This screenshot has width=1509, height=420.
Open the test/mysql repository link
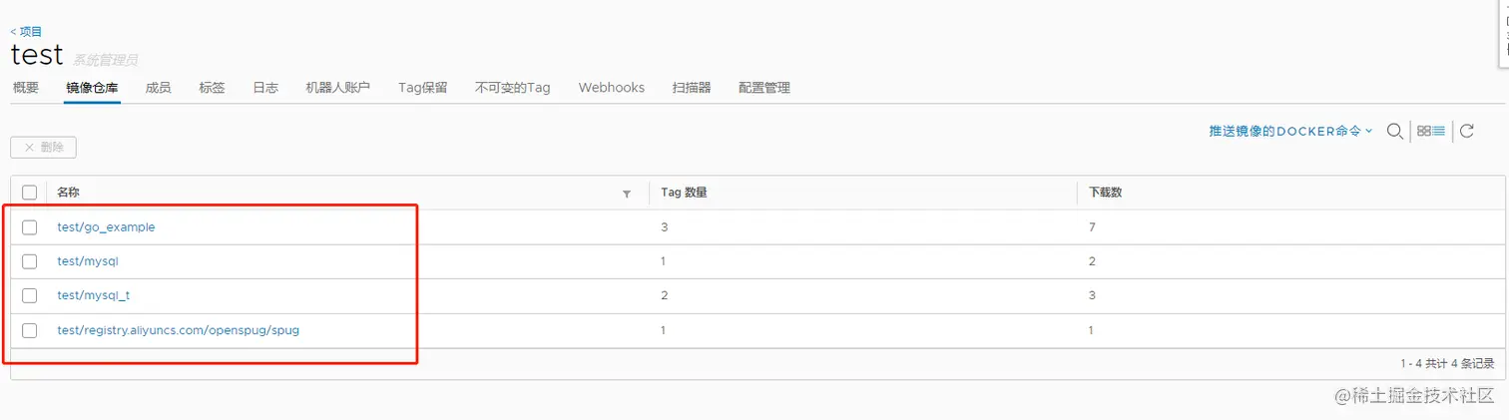(89, 261)
